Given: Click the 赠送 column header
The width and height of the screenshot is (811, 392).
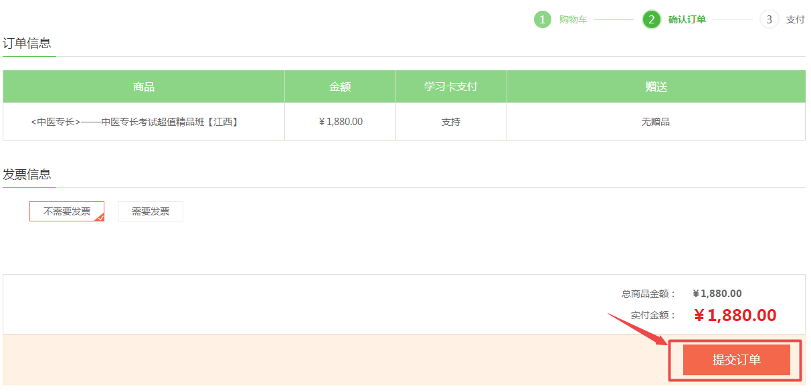Looking at the screenshot, I should (x=656, y=87).
